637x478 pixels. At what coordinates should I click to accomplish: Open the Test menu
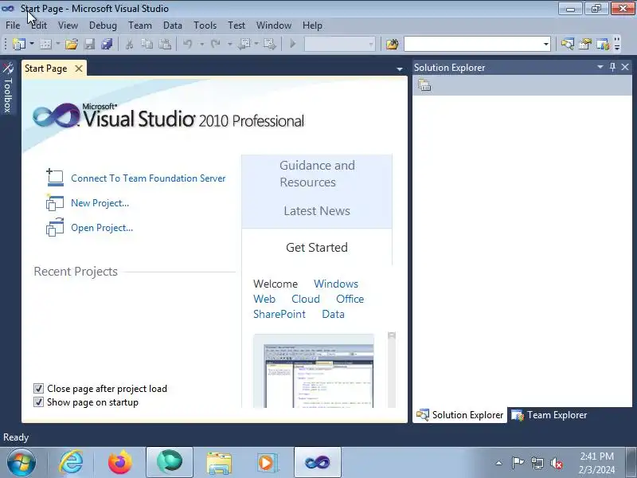click(x=236, y=25)
